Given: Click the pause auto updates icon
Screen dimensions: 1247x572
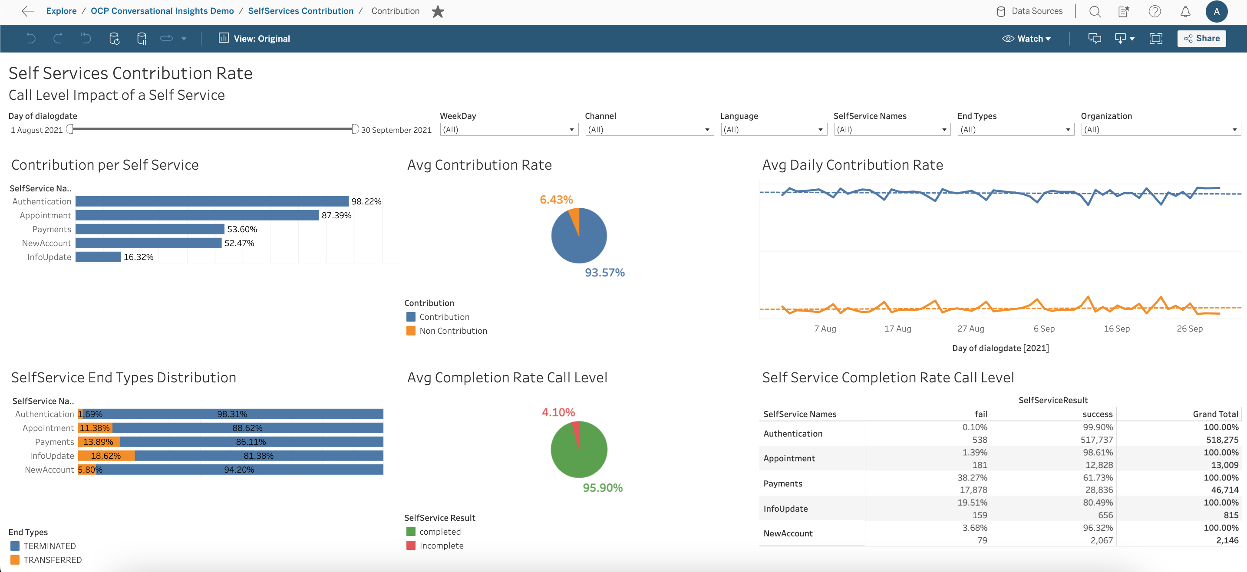Looking at the screenshot, I should [142, 38].
